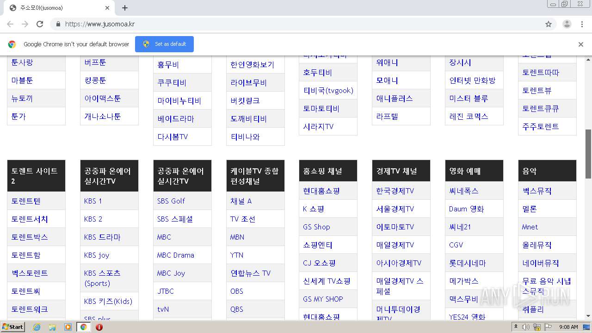Open the 아이맥스툰 link
Image resolution: width=592 pixels, height=333 pixels.
coord(103,99)
